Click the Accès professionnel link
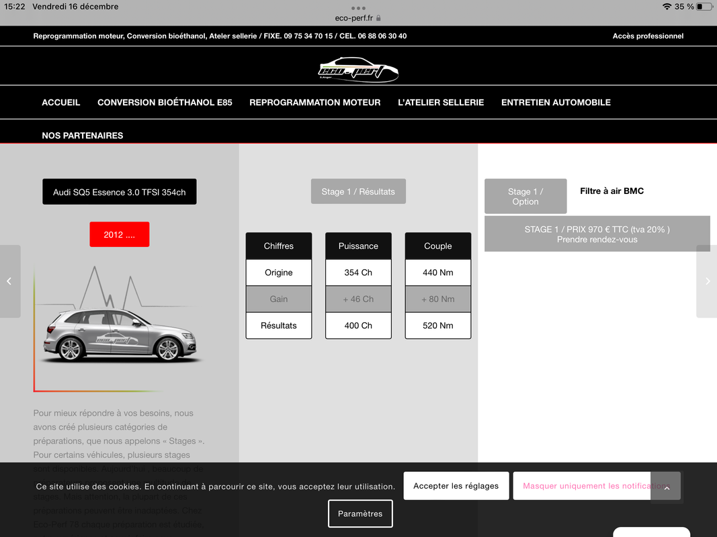The height and width of the screenshot is (537, 717). point(648,36)
